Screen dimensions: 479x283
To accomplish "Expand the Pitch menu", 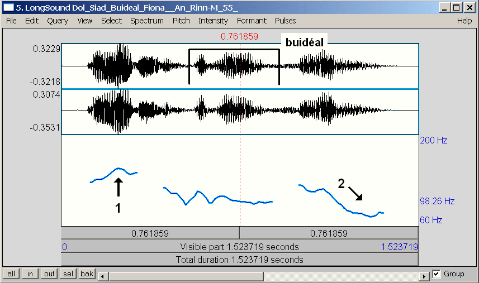I will click(181, 21).
